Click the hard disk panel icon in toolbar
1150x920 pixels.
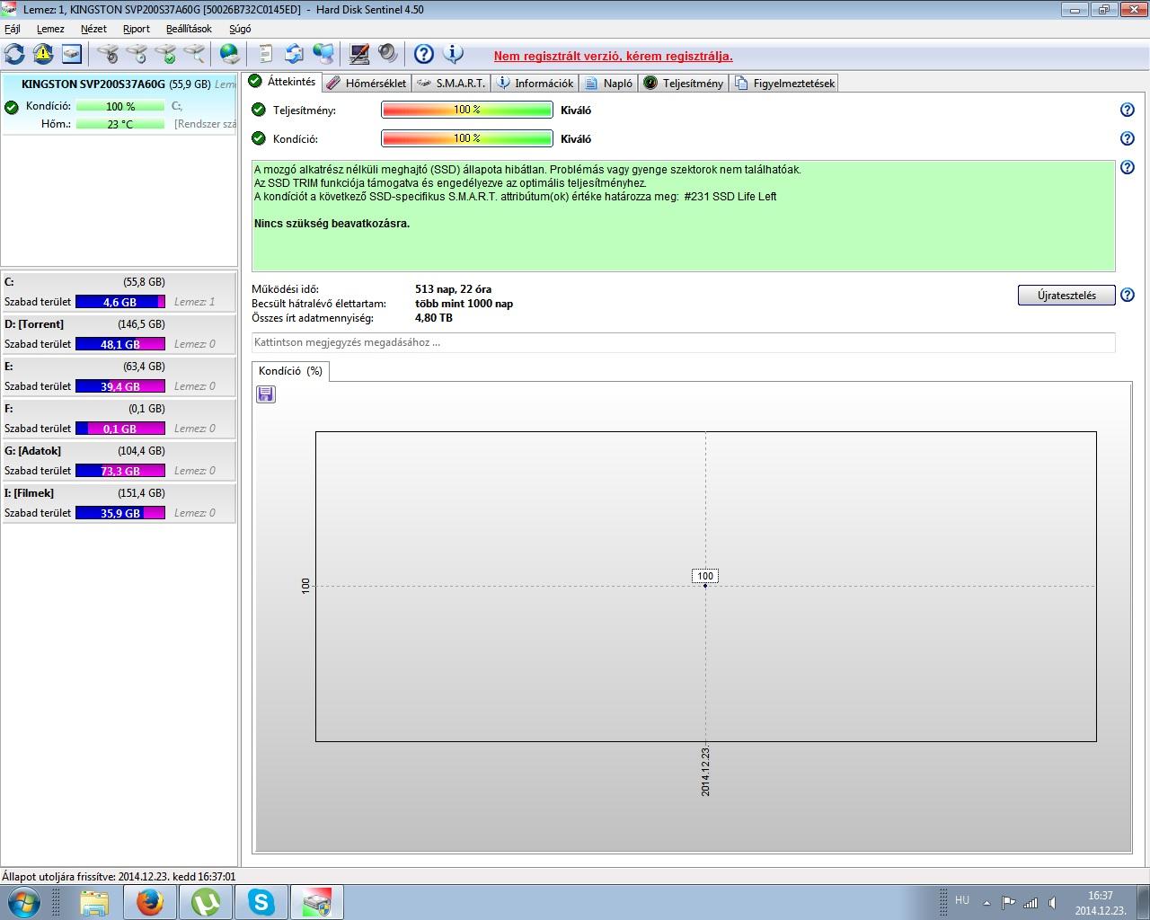pos(72,54)
